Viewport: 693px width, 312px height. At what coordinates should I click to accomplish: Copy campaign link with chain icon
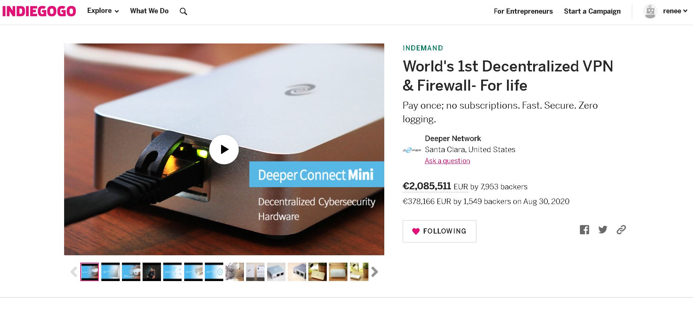(x=621, y=229)
